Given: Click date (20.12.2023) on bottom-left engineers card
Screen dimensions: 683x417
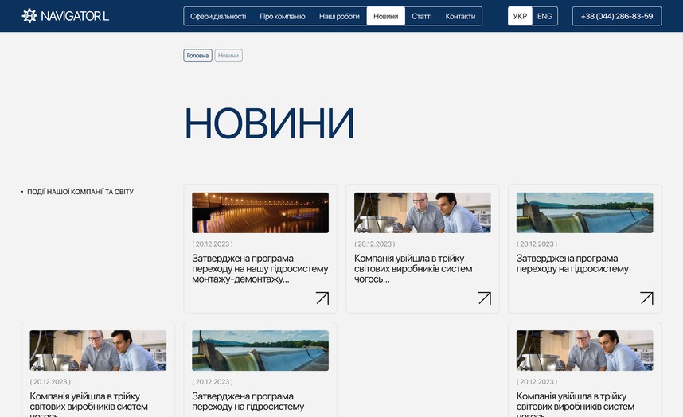Looking at the screenshot, I should tap(50, 382).
